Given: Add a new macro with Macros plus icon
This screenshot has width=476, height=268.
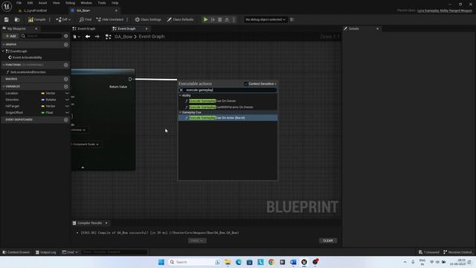Looking at the screenshot, I should pos(66,79).
